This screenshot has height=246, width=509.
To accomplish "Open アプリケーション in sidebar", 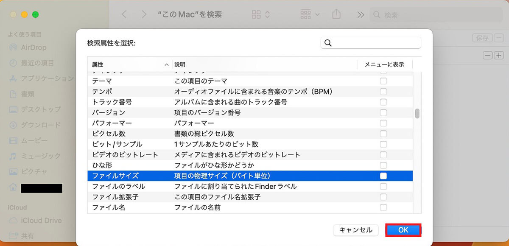I will click(42, 78).
